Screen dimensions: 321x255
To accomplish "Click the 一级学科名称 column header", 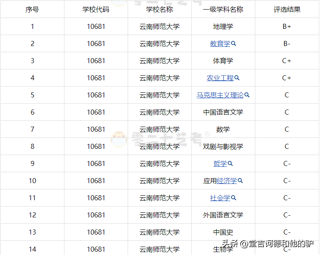I will [223, 10].
